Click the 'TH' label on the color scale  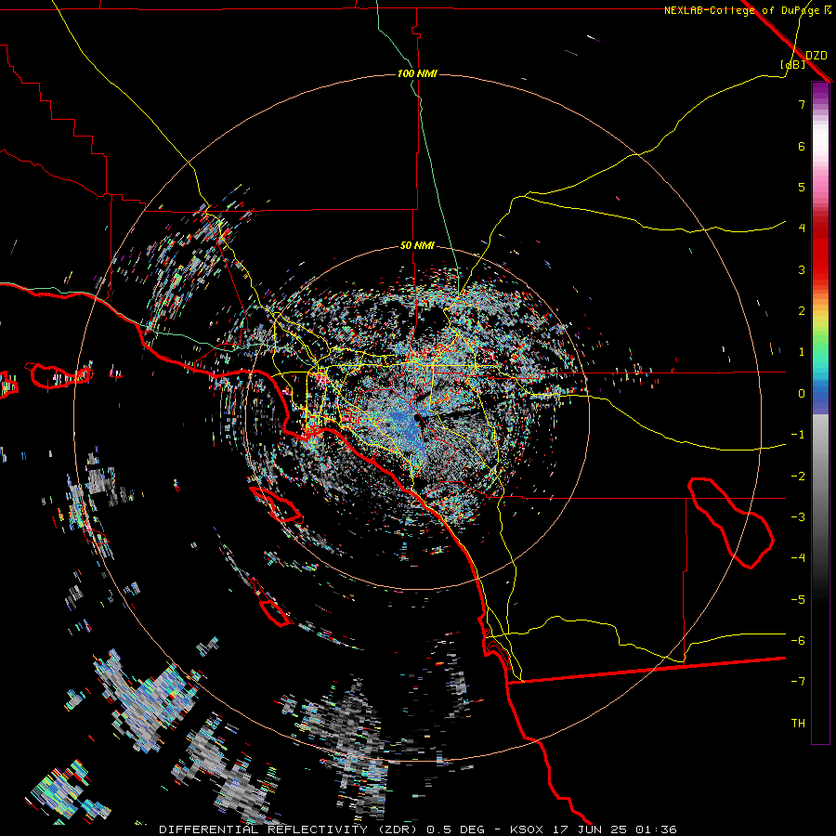(x=798, y=723)
